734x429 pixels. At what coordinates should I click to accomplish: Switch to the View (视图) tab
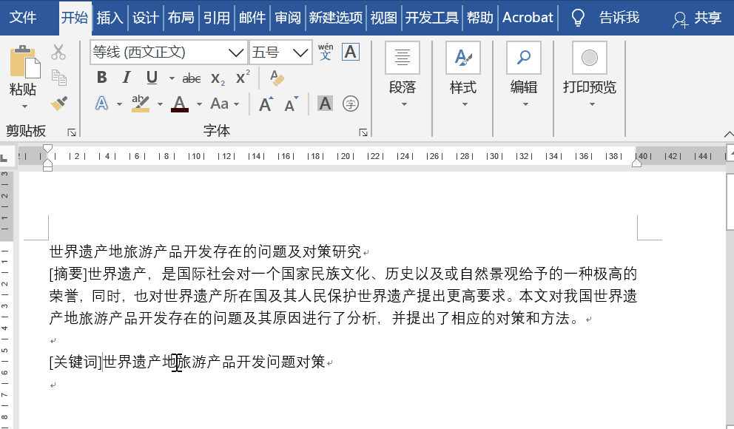tap(383, 17)
